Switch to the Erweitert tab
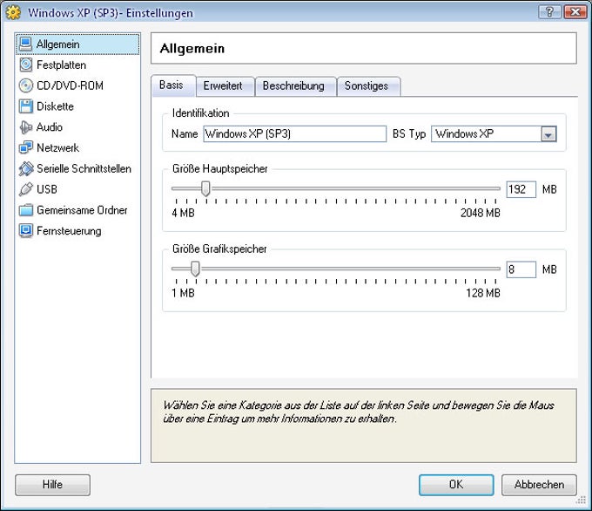592x511 pixels. pyautogui.click(x=225, y=86)
